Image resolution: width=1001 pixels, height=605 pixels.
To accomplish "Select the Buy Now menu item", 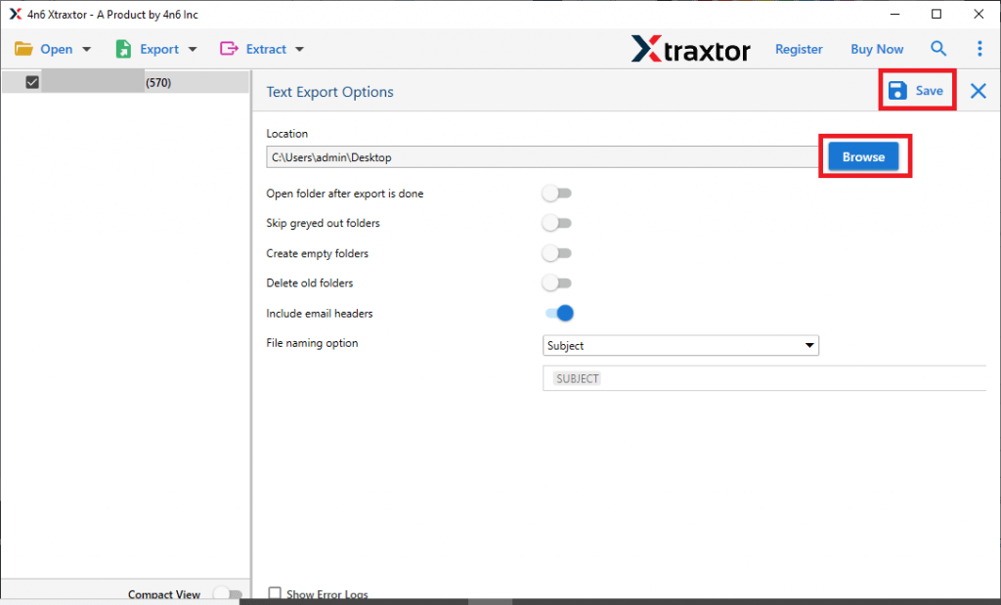I will (876, 48).
